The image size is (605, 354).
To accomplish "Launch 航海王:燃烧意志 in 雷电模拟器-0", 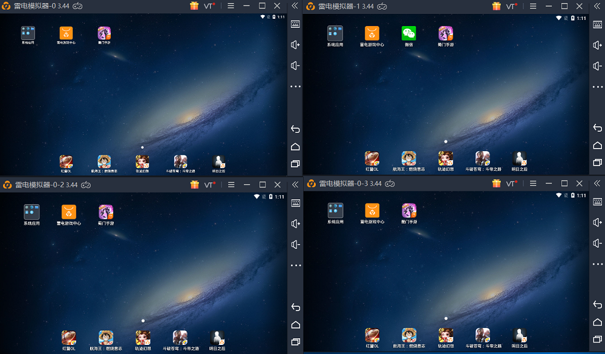I will (x=104, y=162).
